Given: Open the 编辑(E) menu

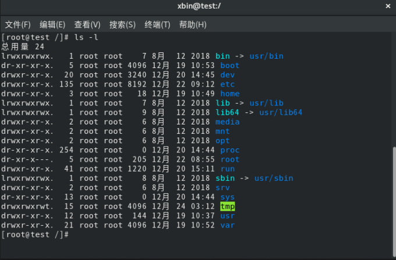Looking at the screenshot, I should point(52,24).
